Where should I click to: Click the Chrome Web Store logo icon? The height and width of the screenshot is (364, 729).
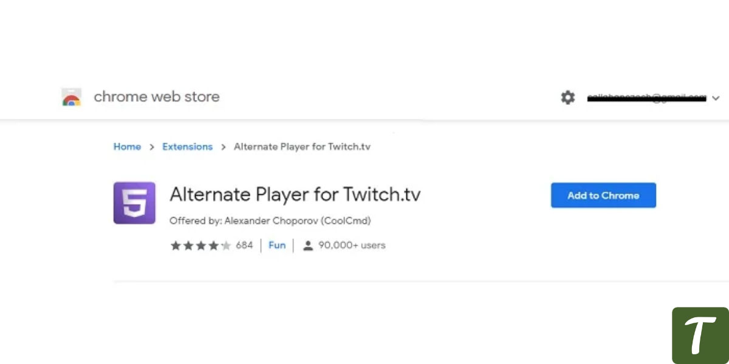[72, 97]
